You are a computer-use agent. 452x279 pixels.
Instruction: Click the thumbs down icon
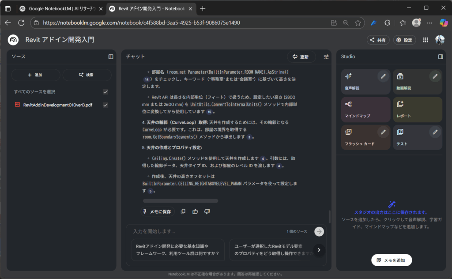point(207,212)
